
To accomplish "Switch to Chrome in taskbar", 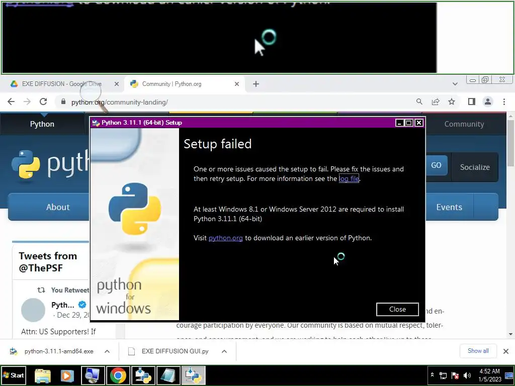I will tap(118, 375).
